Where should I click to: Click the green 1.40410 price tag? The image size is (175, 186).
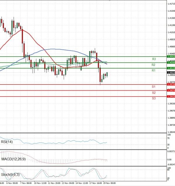(171, 57)
